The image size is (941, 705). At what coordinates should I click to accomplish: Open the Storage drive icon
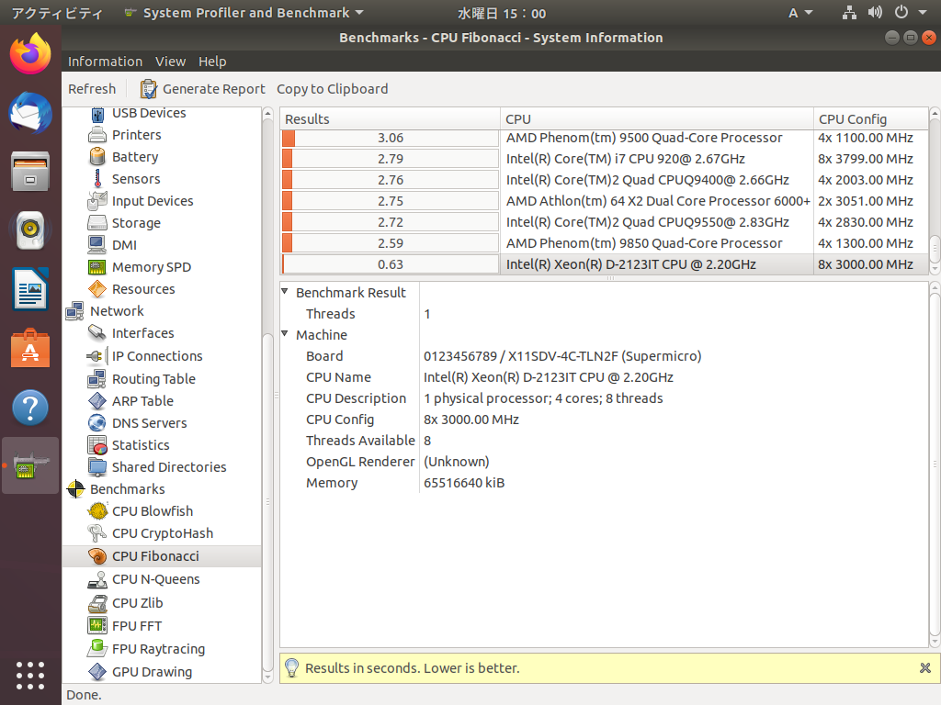click(97, 223)
